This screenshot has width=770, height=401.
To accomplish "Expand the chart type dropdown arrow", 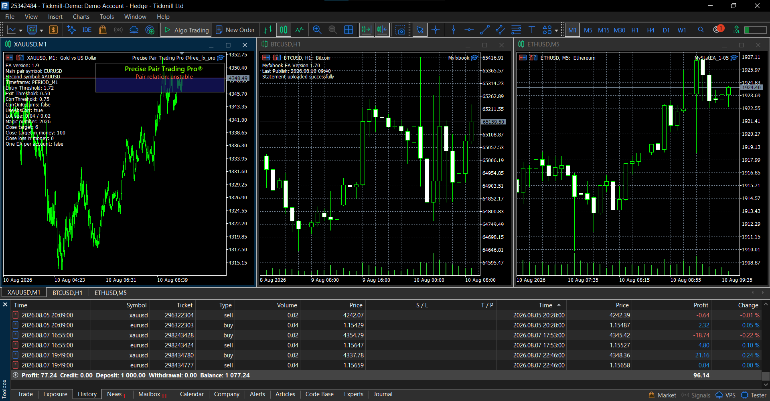I will coord(20,30).
